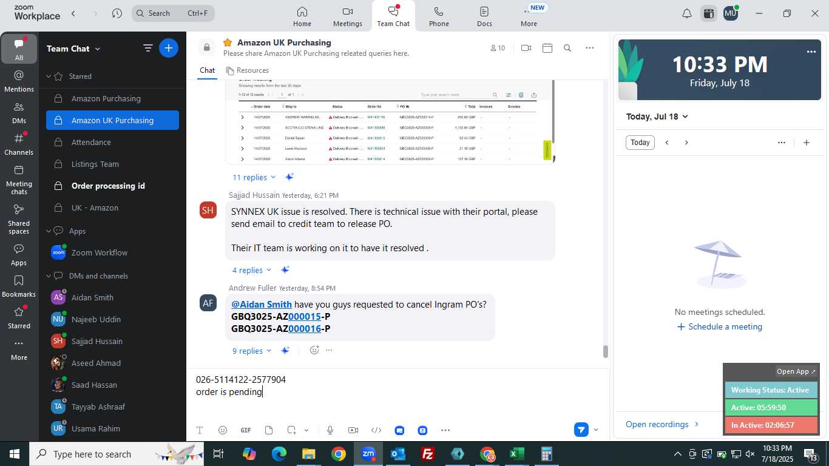The width and height of the screenshot is (829, 466).
Task: Open the notifications bell
Action: (x=686, y=13)
